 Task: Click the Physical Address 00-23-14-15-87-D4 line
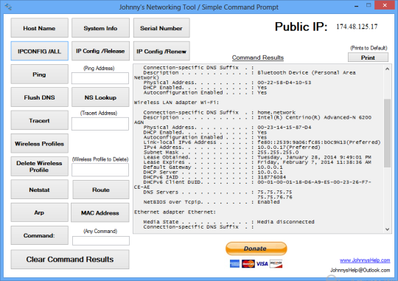(x=227, y=128)
